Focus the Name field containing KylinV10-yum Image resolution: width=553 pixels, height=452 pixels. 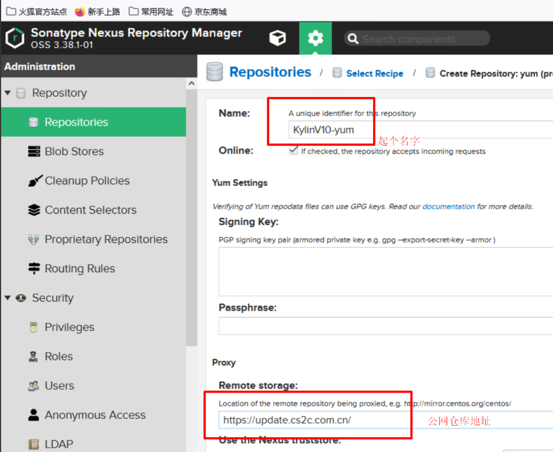tap(420, 130)
